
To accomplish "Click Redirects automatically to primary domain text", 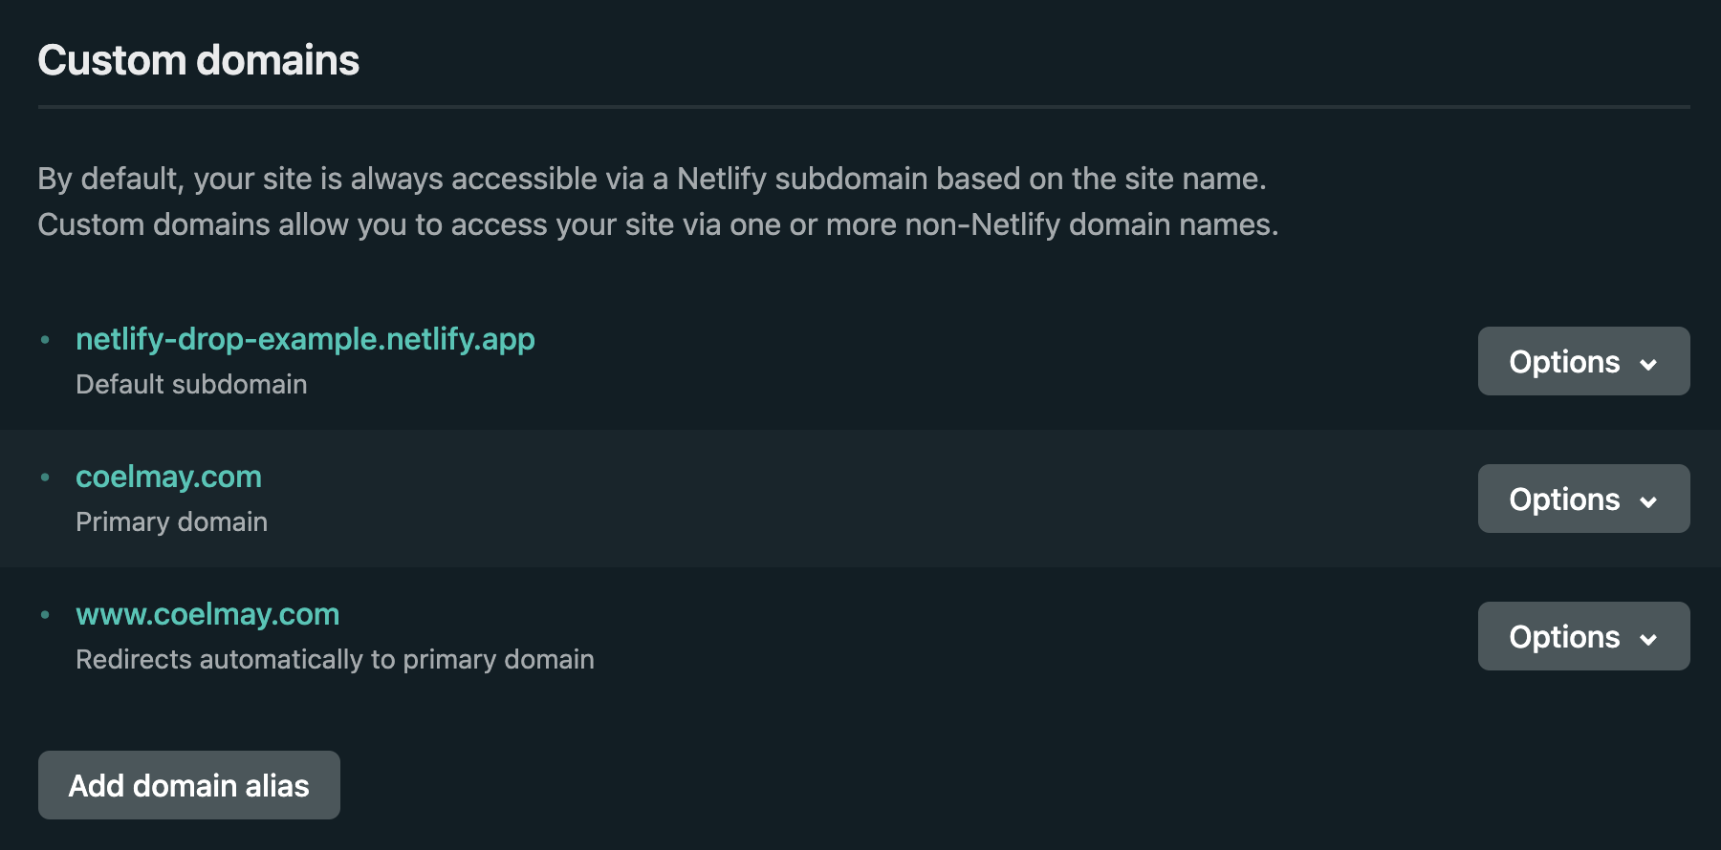I will pos(335,659).
